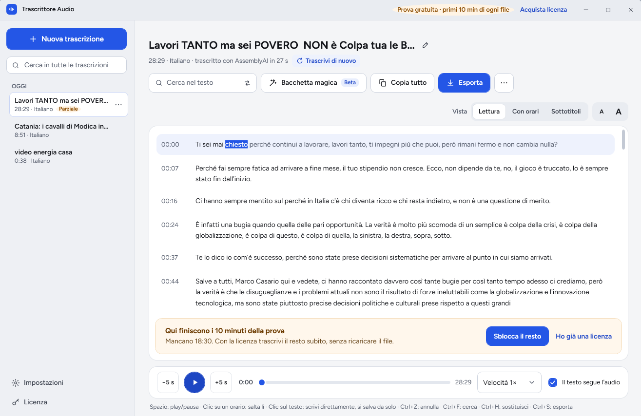
Task: Click Copia tutto
Action: tap(403, 83)
